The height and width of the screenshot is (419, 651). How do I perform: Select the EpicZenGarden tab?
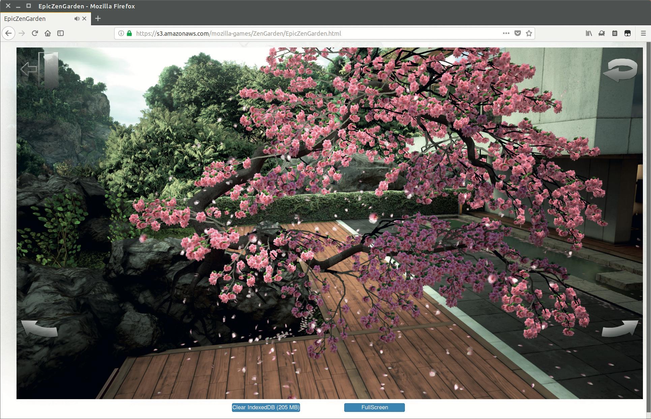pos(34,19)
